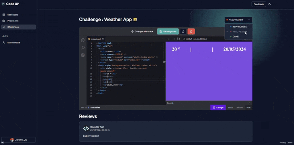Click the yellow note icon beside title
This screenshot has width=294, height=145.
135,20
